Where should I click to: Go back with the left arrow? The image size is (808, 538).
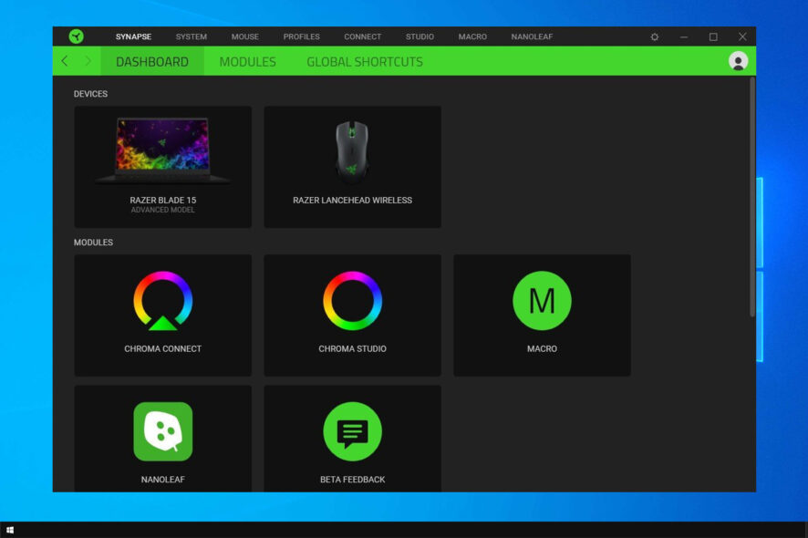click(x=65, y=61)
